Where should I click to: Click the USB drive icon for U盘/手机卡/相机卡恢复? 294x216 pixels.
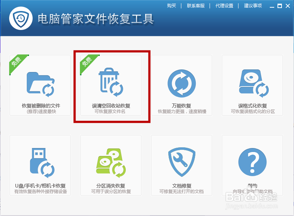pyautogui.click(x=42, y=163)
